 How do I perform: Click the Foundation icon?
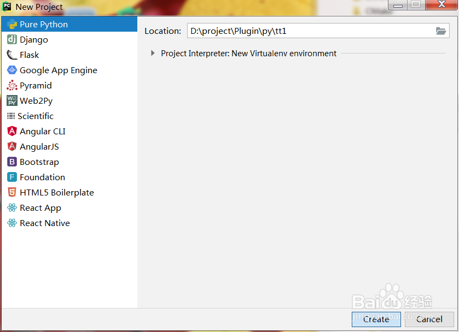click(x=12, y=177)
